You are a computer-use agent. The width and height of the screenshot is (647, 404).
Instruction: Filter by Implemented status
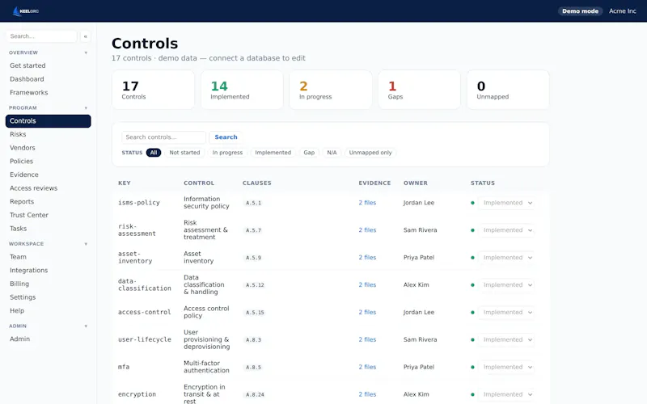[x=273, y=153]
